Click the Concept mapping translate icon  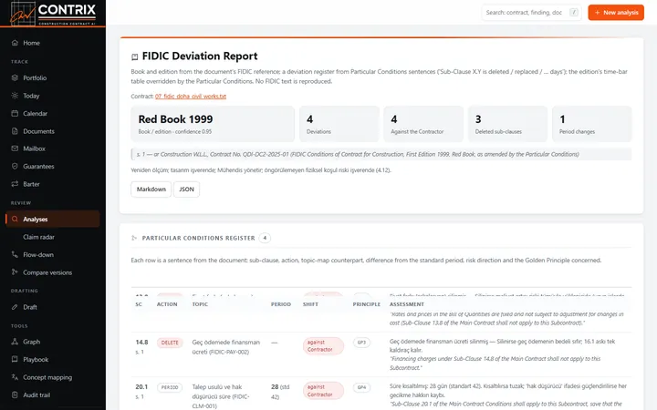15,377
